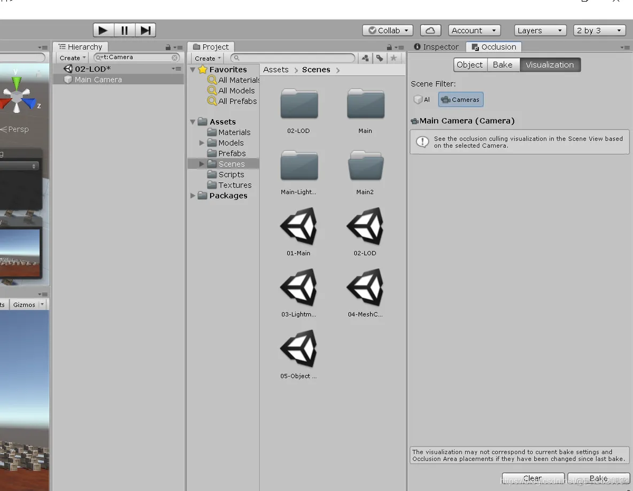Toggle the Project panel lock icon
Screen dimensions: 633x491
click(389, 47)
